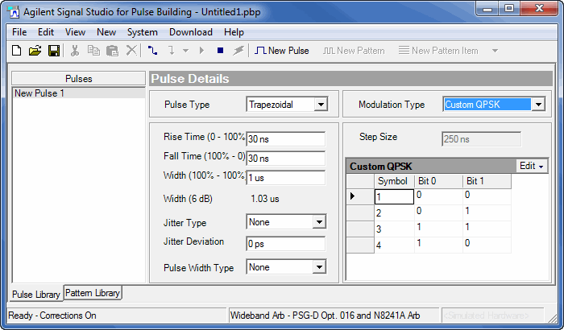The image size is (564, 330).
Task: Click the New Pulse toolbar button
Action: pos(282,51)
